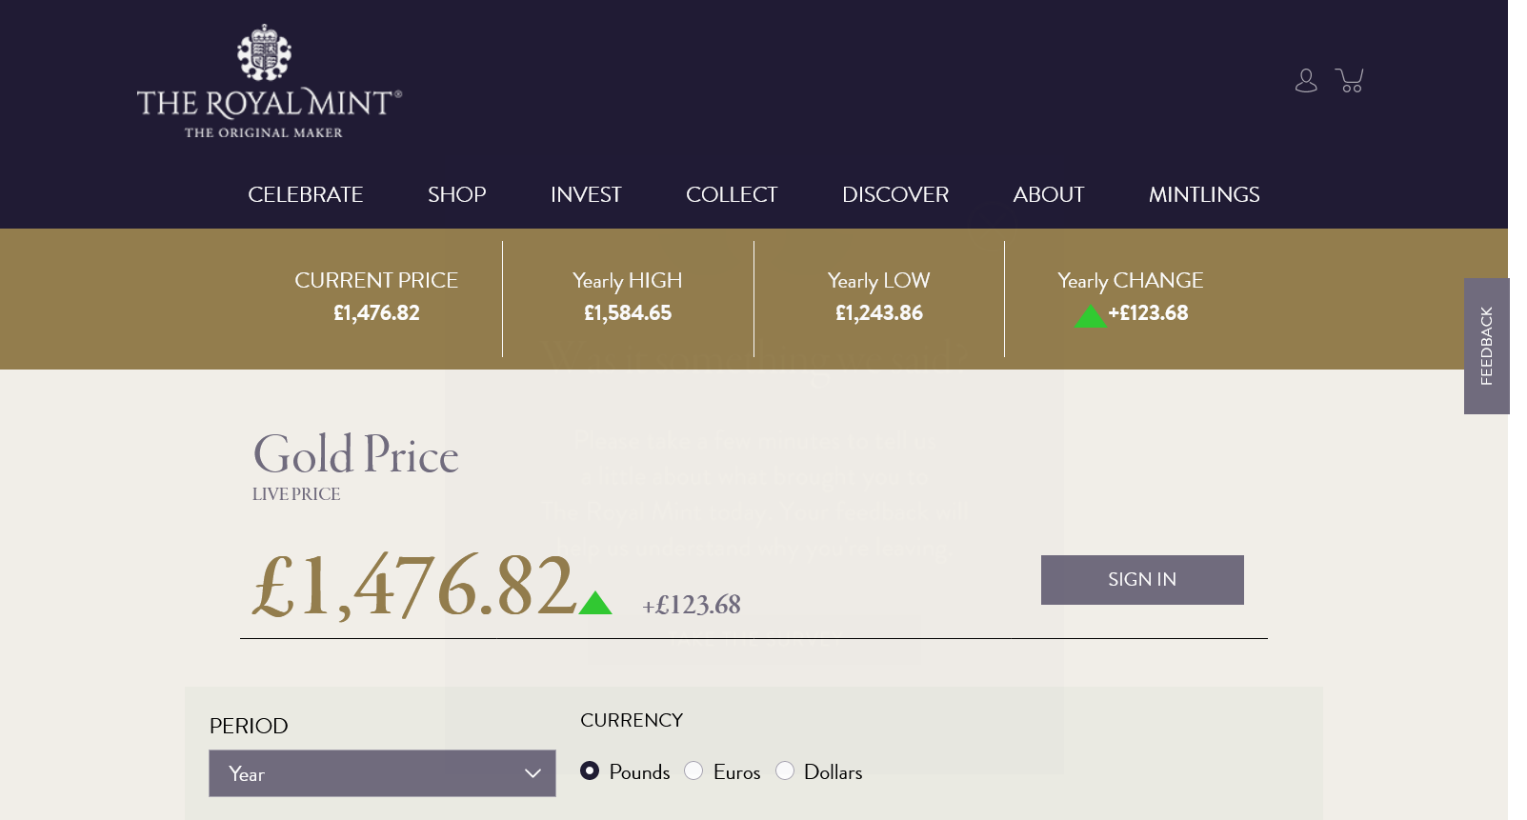Viewport: 1527px width, 820px height.
Task: Click green up arrow beside live price
Action: tap(595, 603)
